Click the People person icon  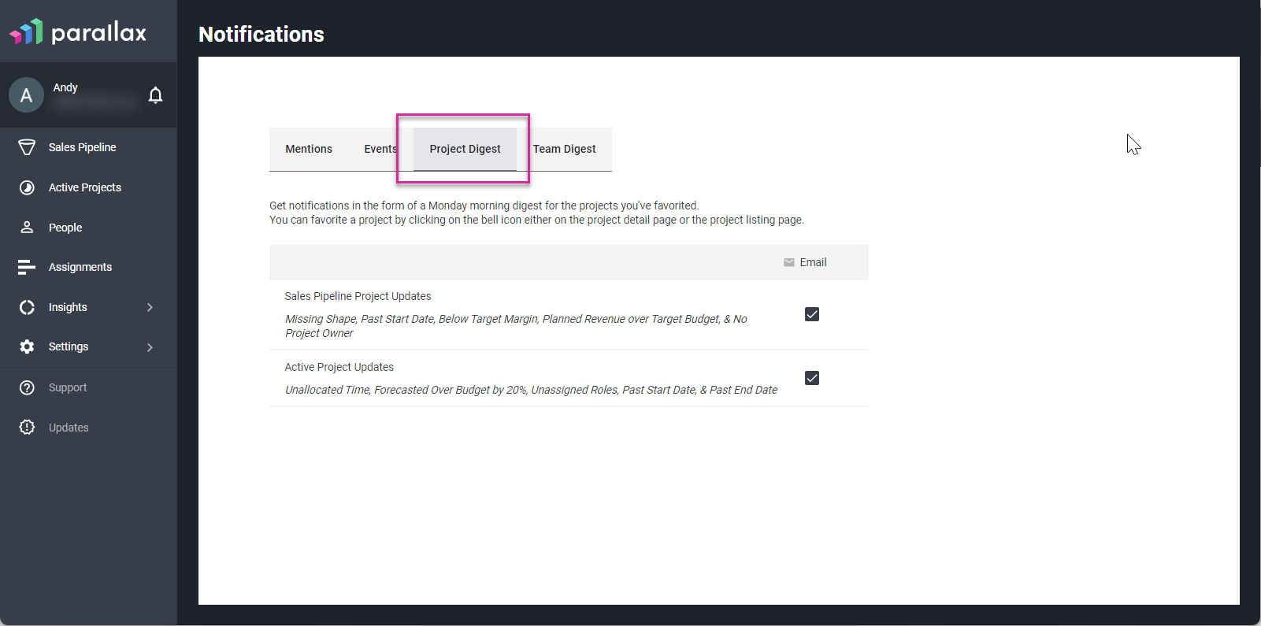[27, 227]
